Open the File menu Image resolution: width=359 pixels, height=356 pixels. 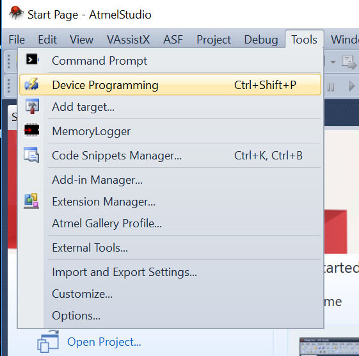[17, 40]
